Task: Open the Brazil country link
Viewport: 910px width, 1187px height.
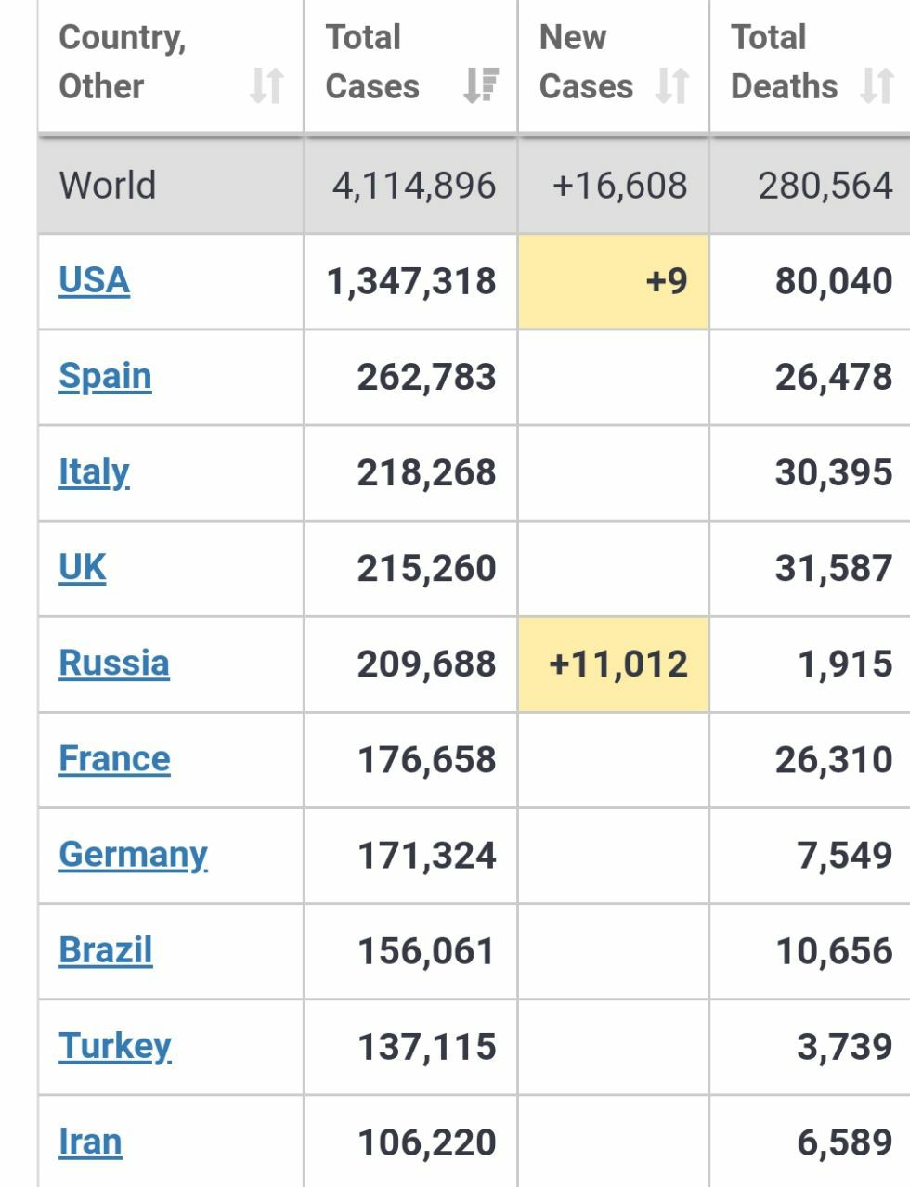Action: tap(105, 949)
